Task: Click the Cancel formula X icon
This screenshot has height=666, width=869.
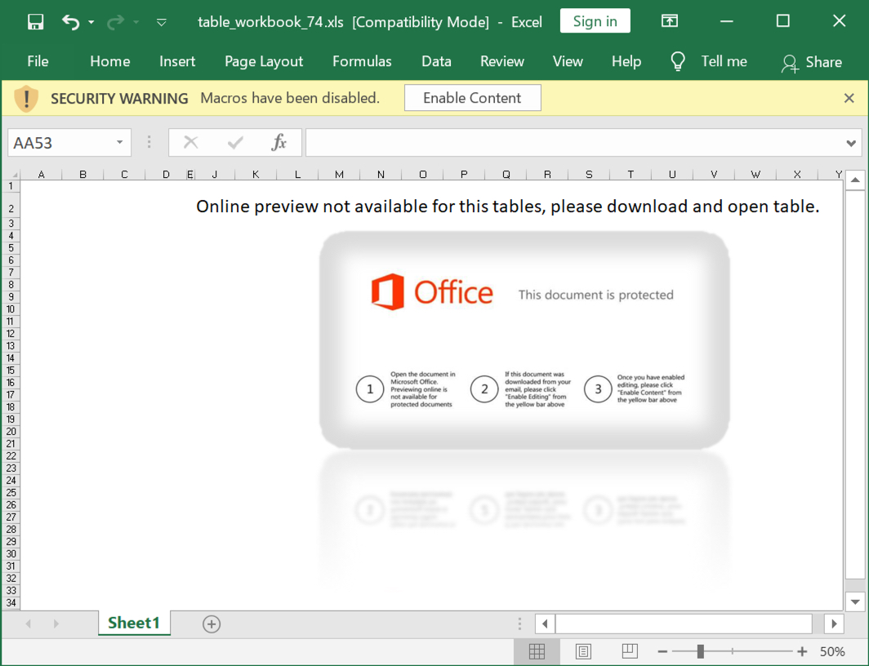Action: pos(190,143)
